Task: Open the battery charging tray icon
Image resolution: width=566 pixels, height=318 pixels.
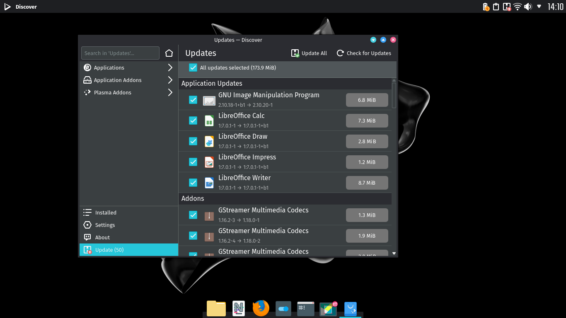Action: (x=486, y=7)
